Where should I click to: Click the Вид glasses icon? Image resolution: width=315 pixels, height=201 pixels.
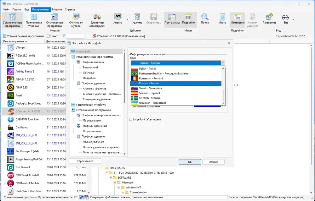click(x=285, y=17)
